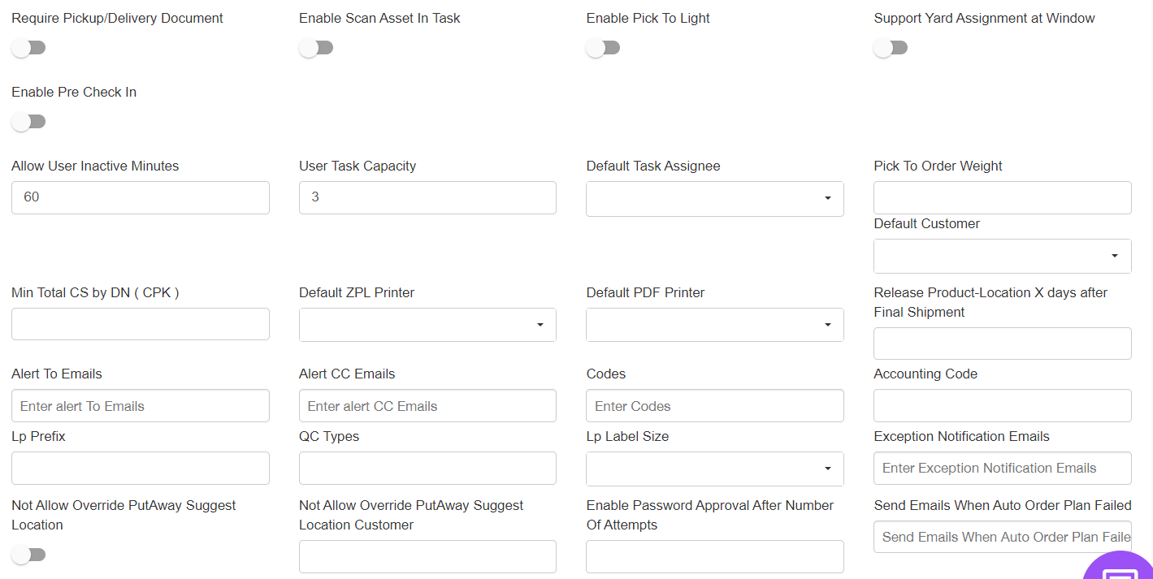Click the Exception Notification Emails field
The image size is (1153, 579).
[1002, 468]
